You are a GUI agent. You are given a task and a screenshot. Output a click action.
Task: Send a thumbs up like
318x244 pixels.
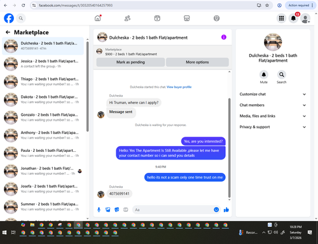(x=226, y=210)
